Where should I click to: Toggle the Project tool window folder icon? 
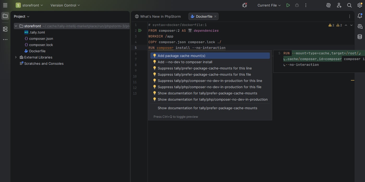pos(5,16)
